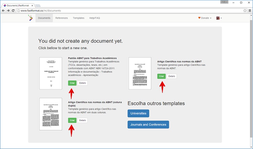Click the page info icon beside URL

(x=19, y=11)
